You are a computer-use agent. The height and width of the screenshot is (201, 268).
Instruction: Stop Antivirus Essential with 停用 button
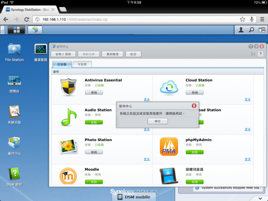pos(94,93)
